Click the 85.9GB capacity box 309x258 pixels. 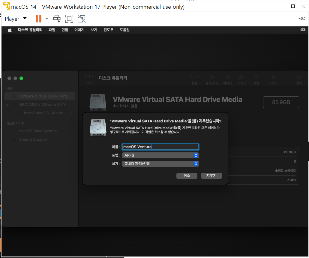pos(281,102)
